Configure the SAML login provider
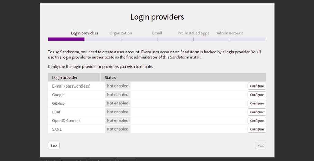The image size is (314, 161). 257,129
